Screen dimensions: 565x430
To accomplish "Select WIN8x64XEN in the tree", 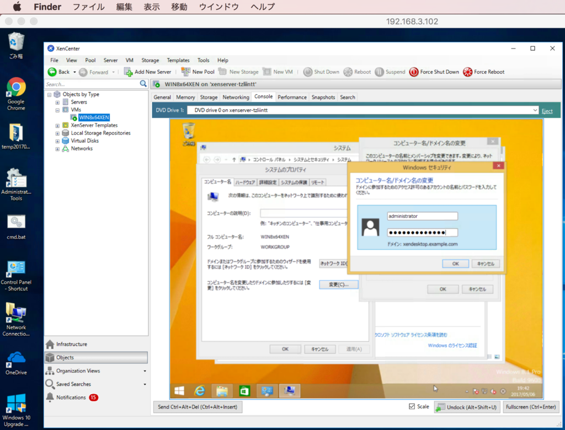I will (94, 117).
